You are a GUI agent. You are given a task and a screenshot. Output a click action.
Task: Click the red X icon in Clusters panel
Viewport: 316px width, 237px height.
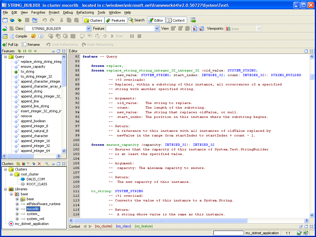point(39,164)
